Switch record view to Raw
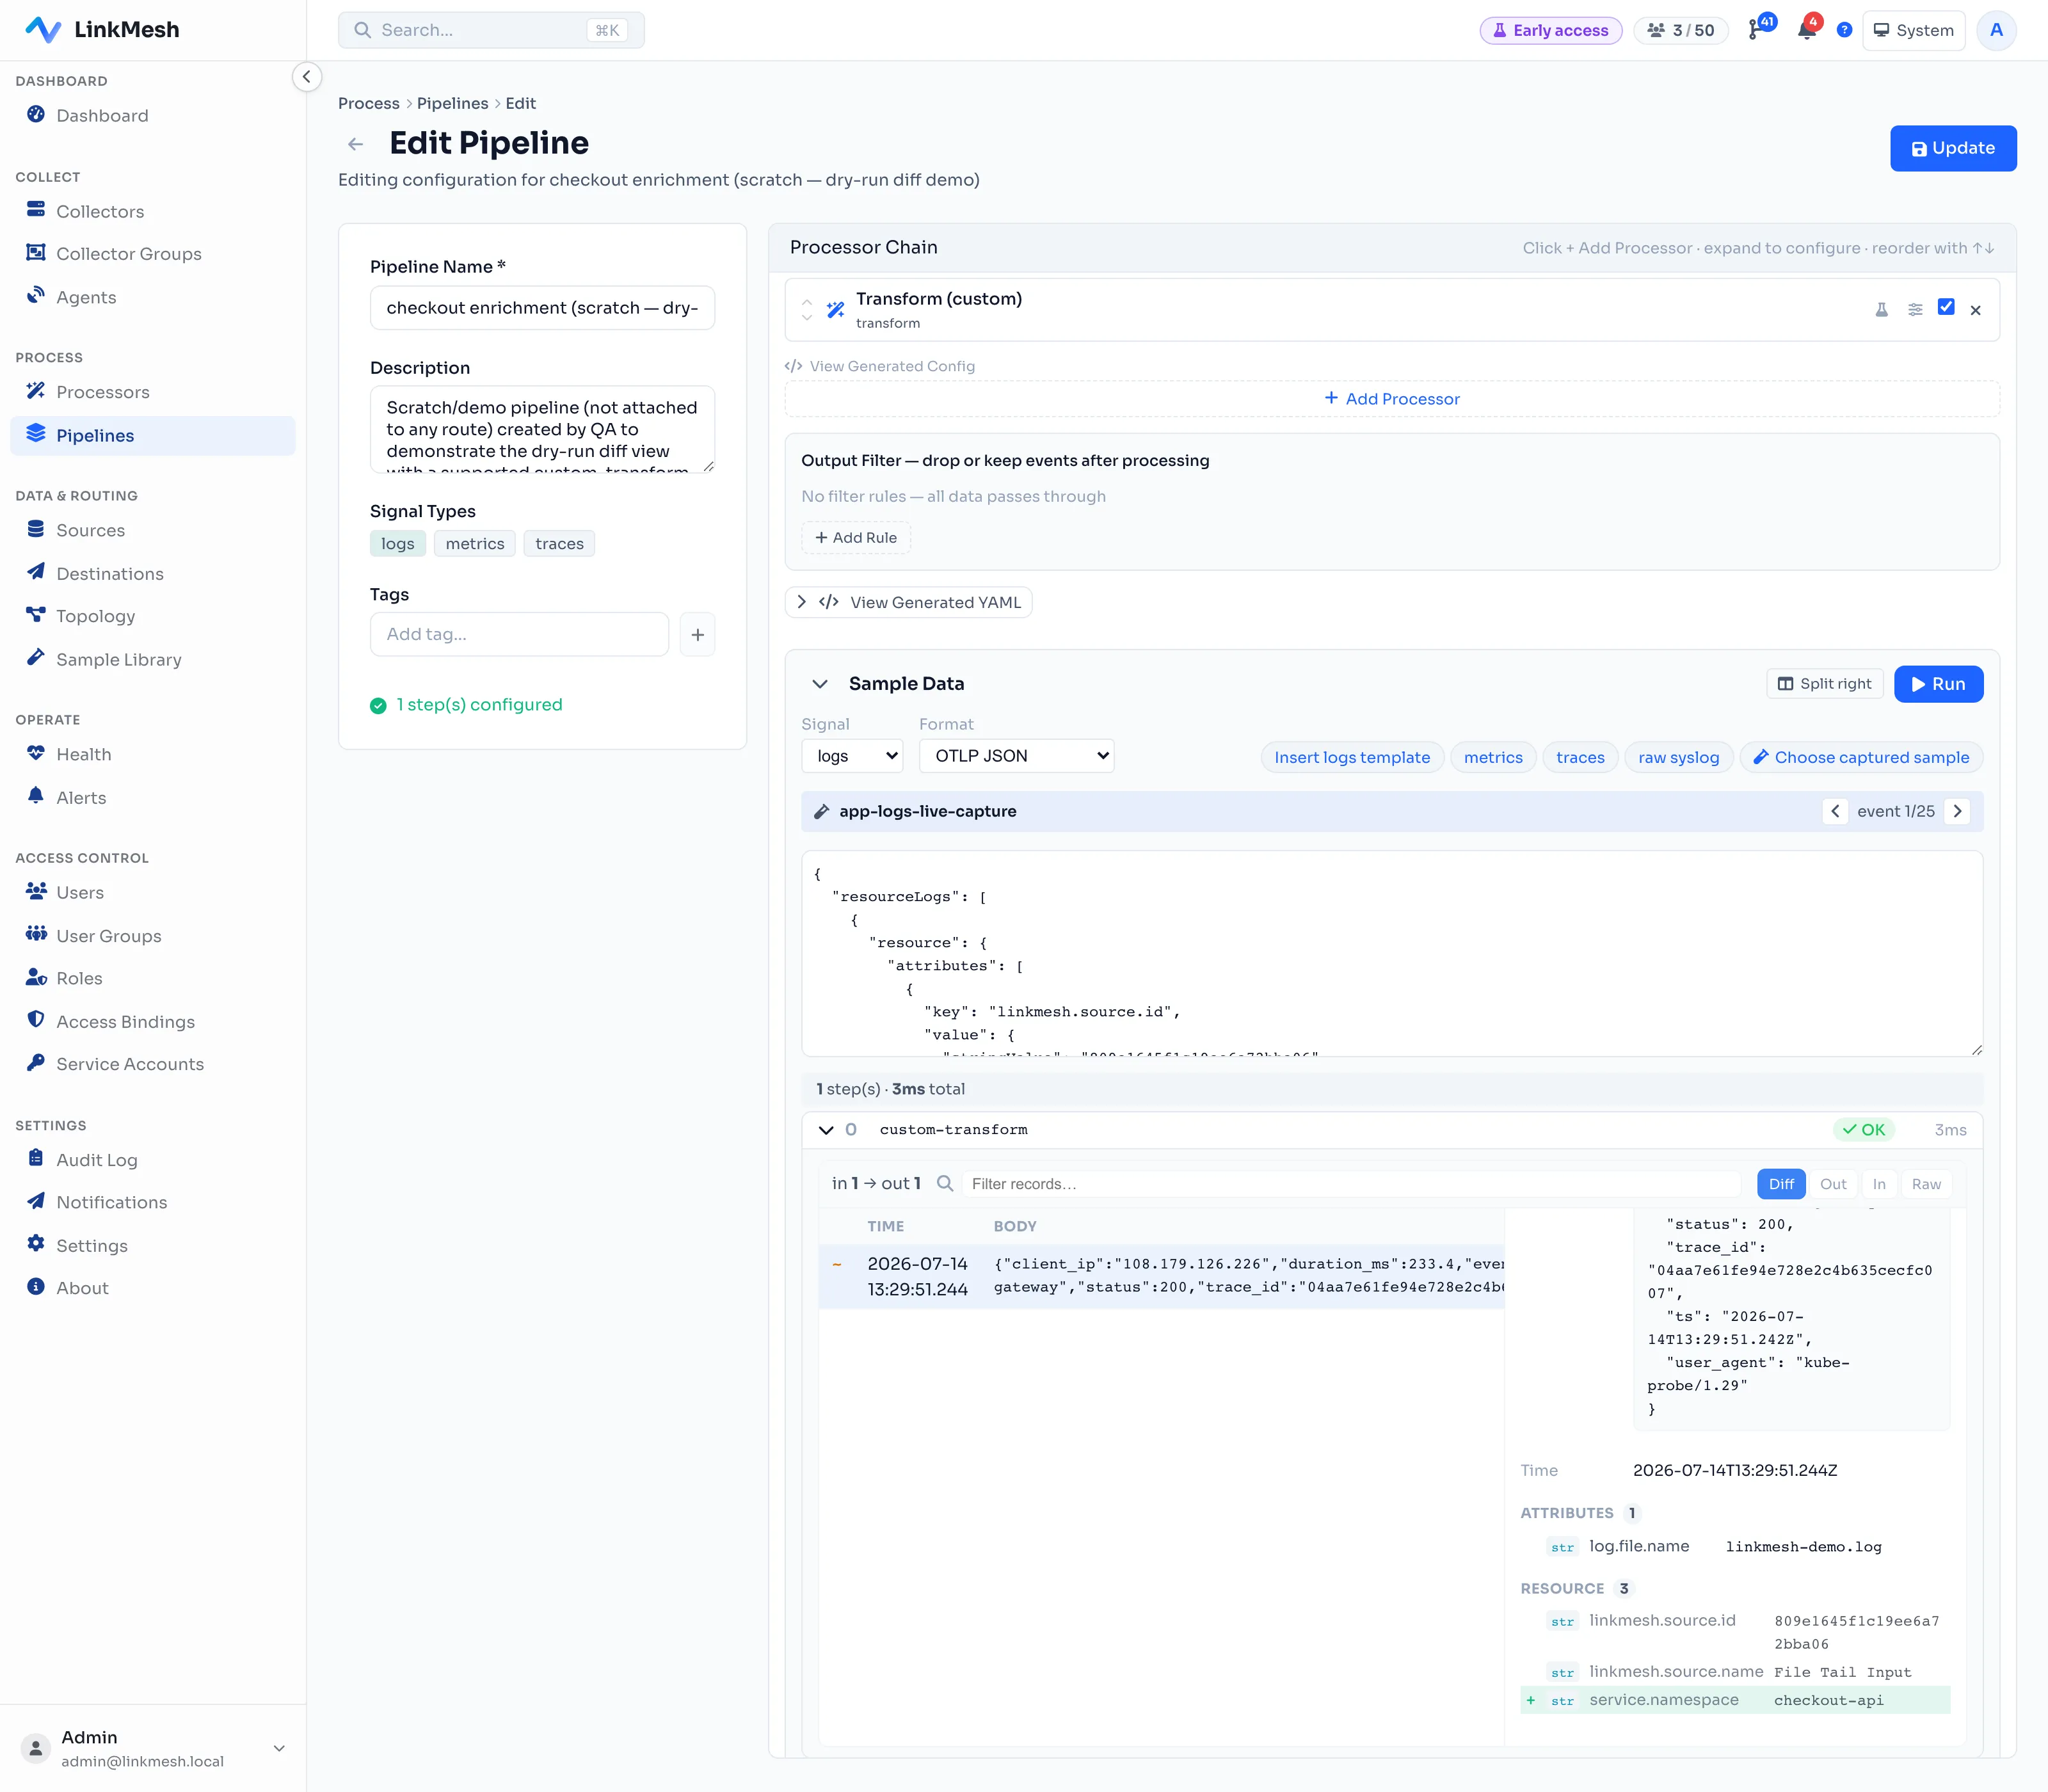The image size is (2048, 1792). [1926, 1184]
